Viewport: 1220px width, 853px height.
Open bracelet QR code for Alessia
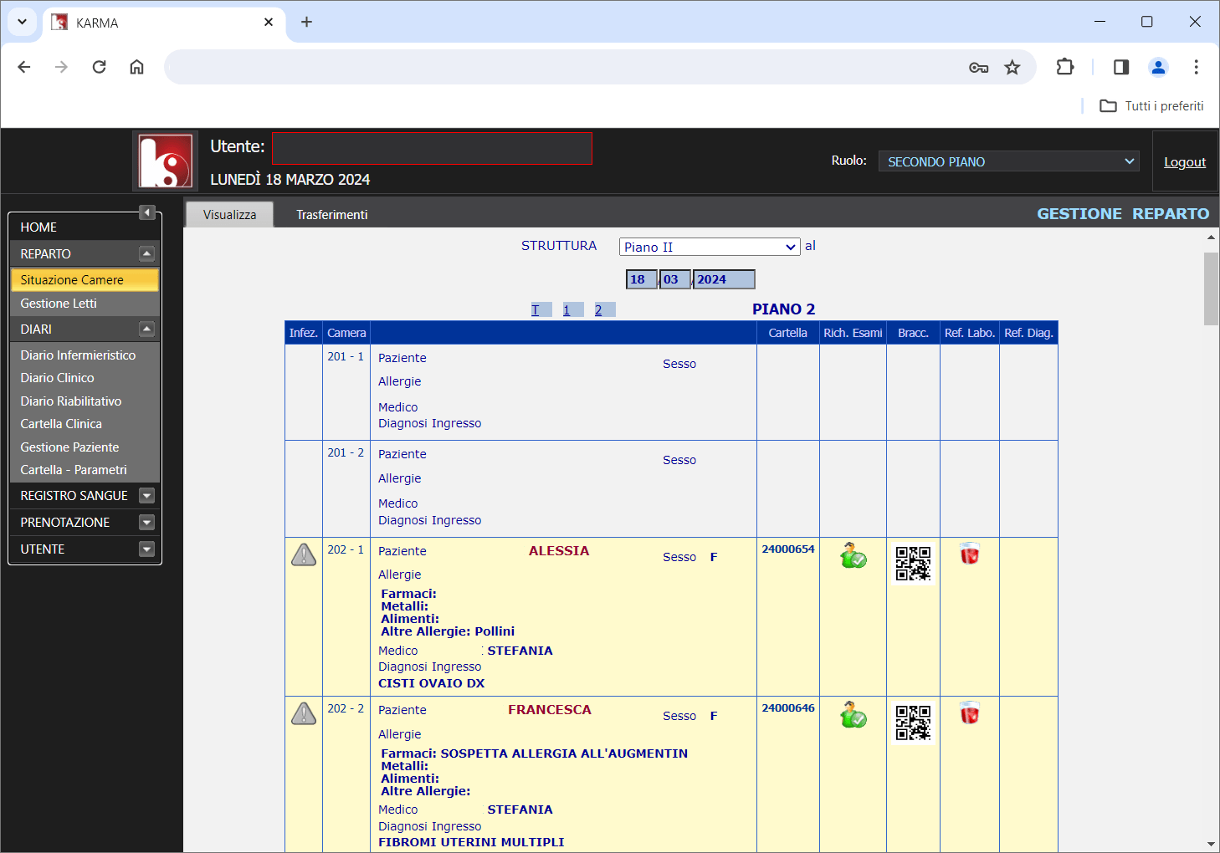coord(913,564)
